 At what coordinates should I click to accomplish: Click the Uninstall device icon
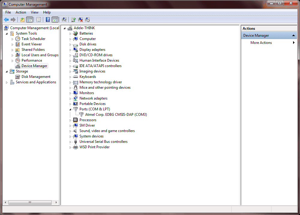(x=80, y=20)
